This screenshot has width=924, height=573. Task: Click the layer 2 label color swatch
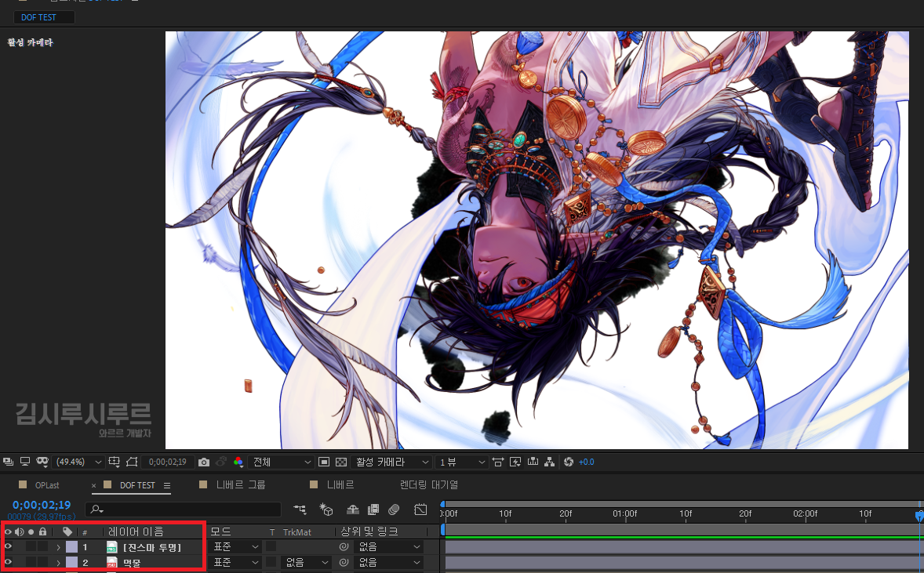[71, 562]
